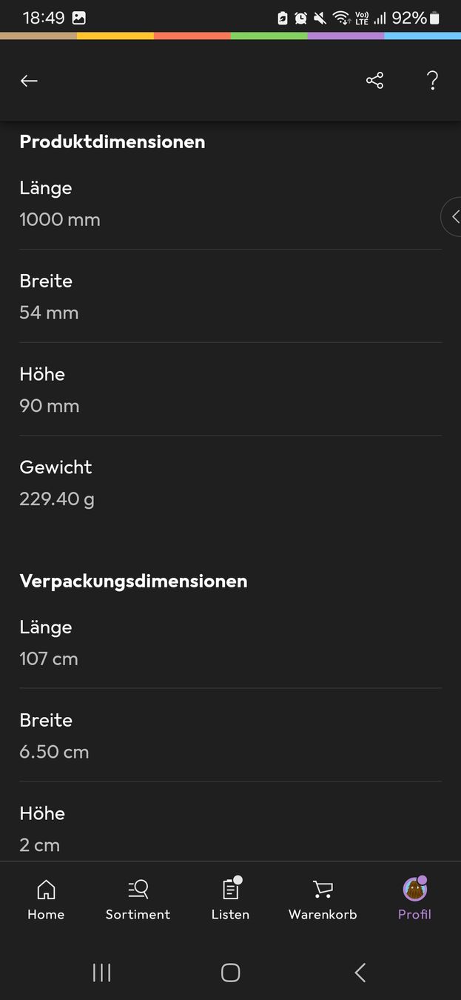Open Sortiment search tab
461x1000 pixels.
pyautogui.click(x=138, y=899)
